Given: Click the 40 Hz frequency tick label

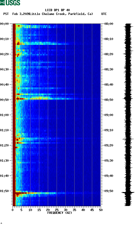Looking at the screenshot, I should (83, 210).
